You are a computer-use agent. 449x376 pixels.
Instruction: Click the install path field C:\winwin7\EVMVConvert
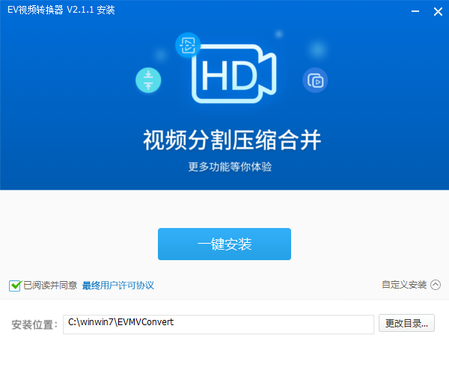click(219, 324)
